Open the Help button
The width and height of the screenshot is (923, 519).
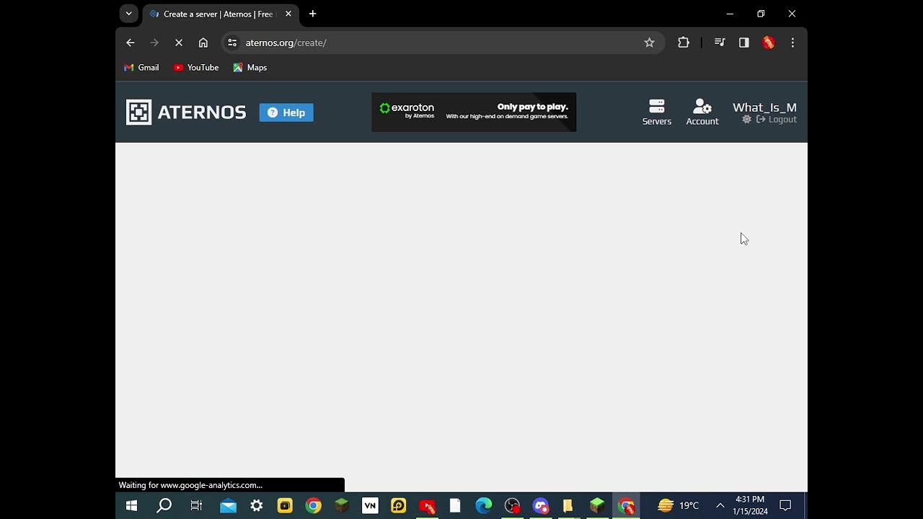tap(286, 112)
